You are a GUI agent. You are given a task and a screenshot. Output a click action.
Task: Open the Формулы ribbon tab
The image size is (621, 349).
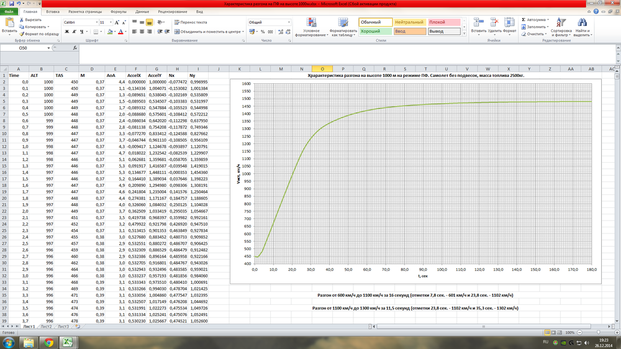pos(118,12)
